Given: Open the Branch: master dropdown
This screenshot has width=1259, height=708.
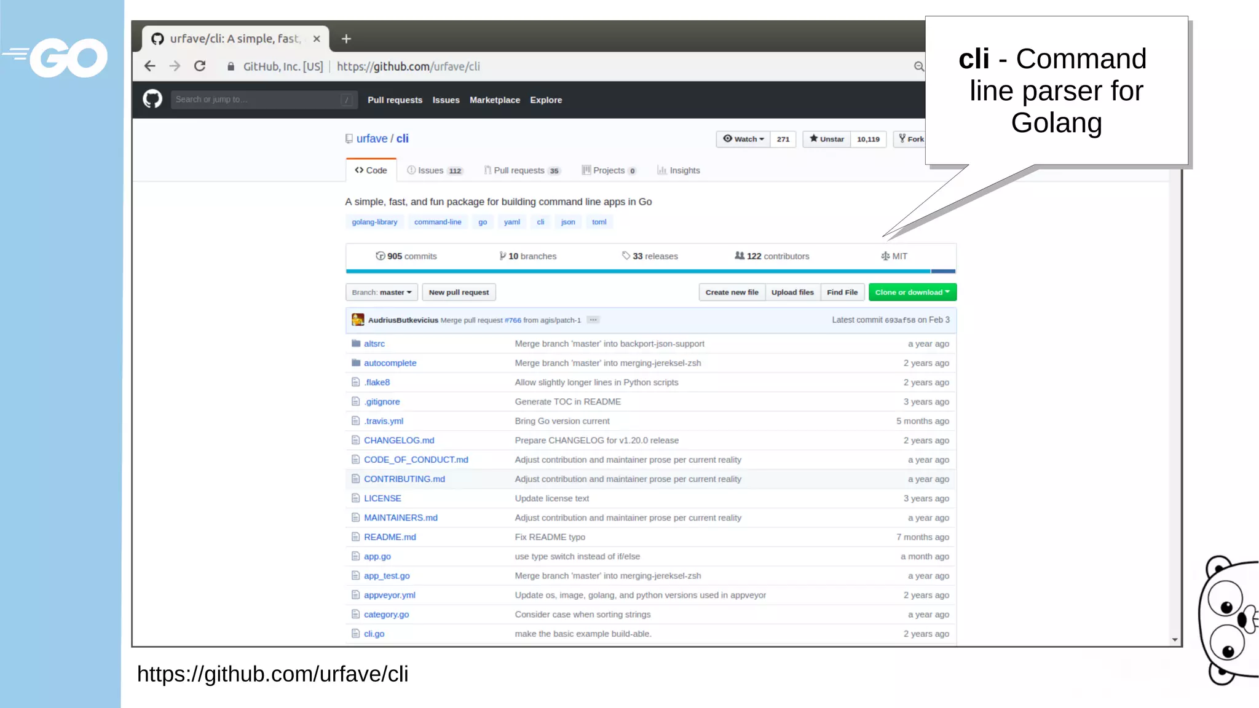Looking at the screenshot, I should [x=381, y=293].
